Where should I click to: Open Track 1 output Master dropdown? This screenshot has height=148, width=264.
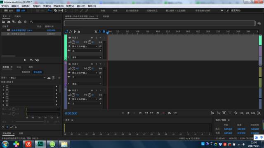[87, 51]
